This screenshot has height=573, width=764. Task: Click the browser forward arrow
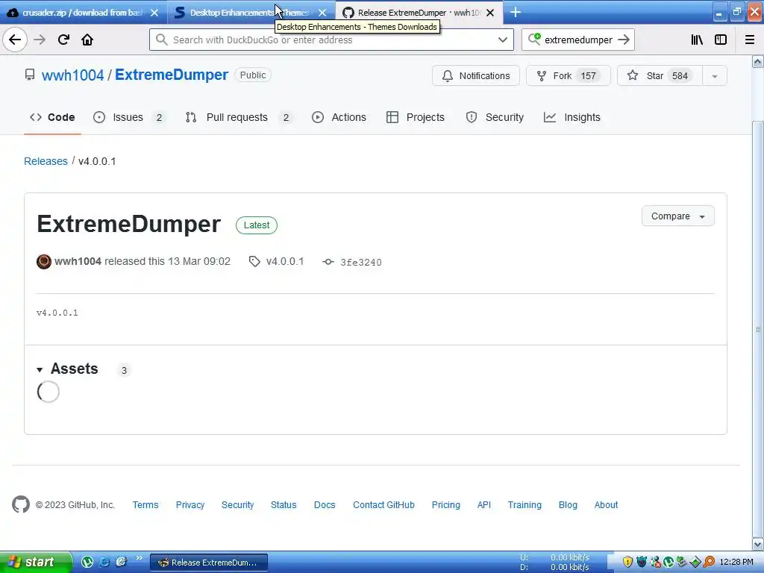(40, 40)
